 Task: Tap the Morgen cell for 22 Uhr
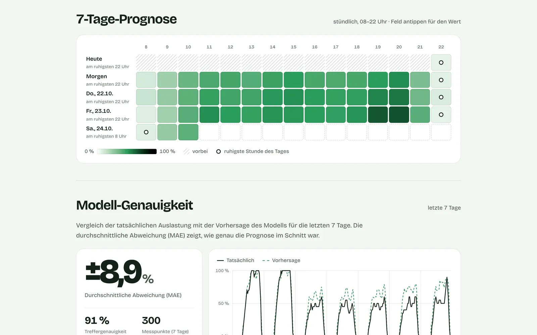441,80
